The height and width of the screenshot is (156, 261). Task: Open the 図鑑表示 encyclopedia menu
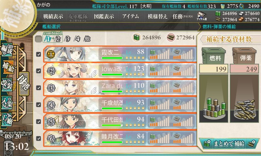point(104,16)
